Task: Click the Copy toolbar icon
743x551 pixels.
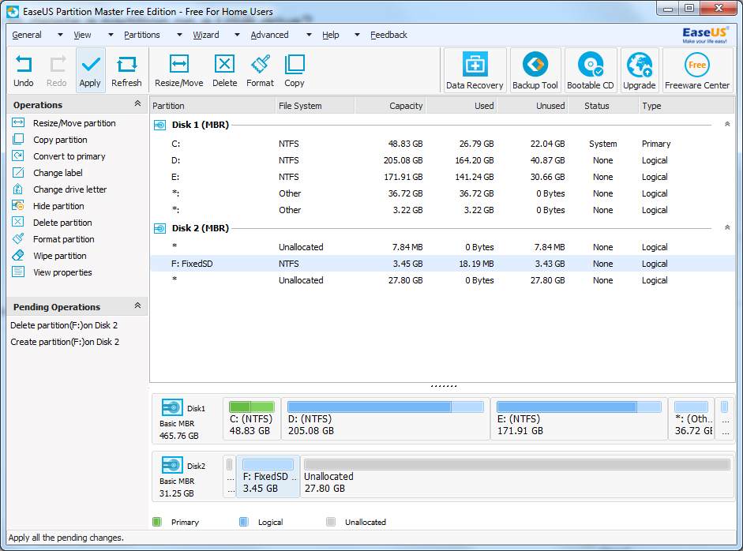Action: click(x=295, y=70)
